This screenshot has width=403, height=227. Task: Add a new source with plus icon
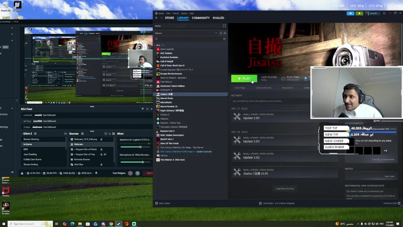[x=82, y=134]
